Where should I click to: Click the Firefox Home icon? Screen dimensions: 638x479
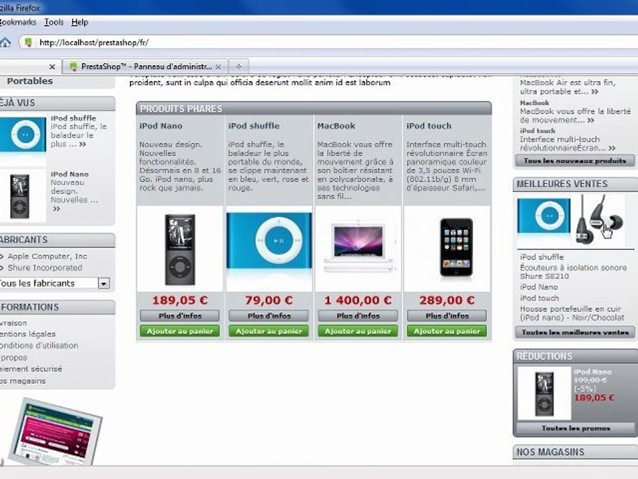[5, 43]
